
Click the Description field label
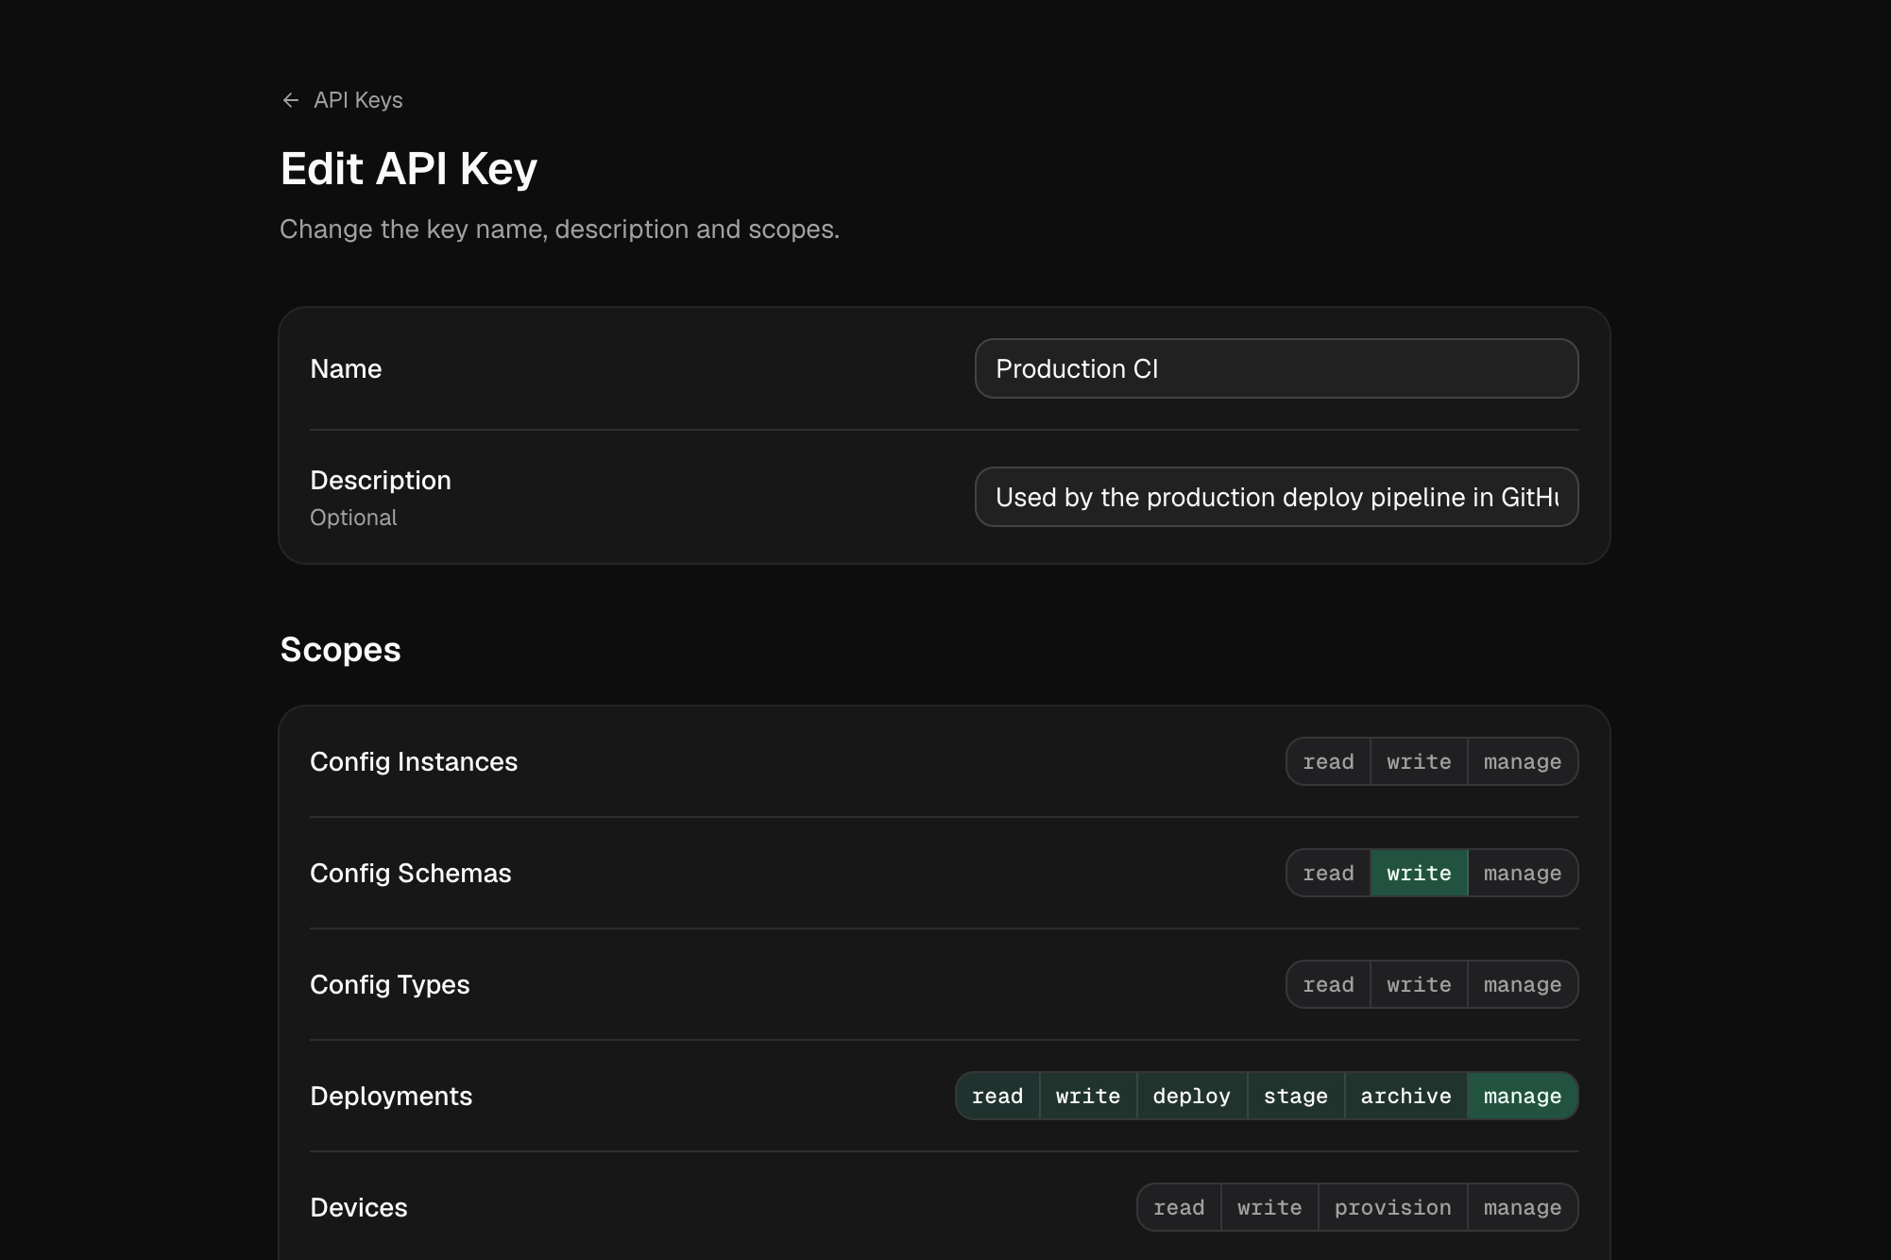pyautogui.click(x=381, y=480)
